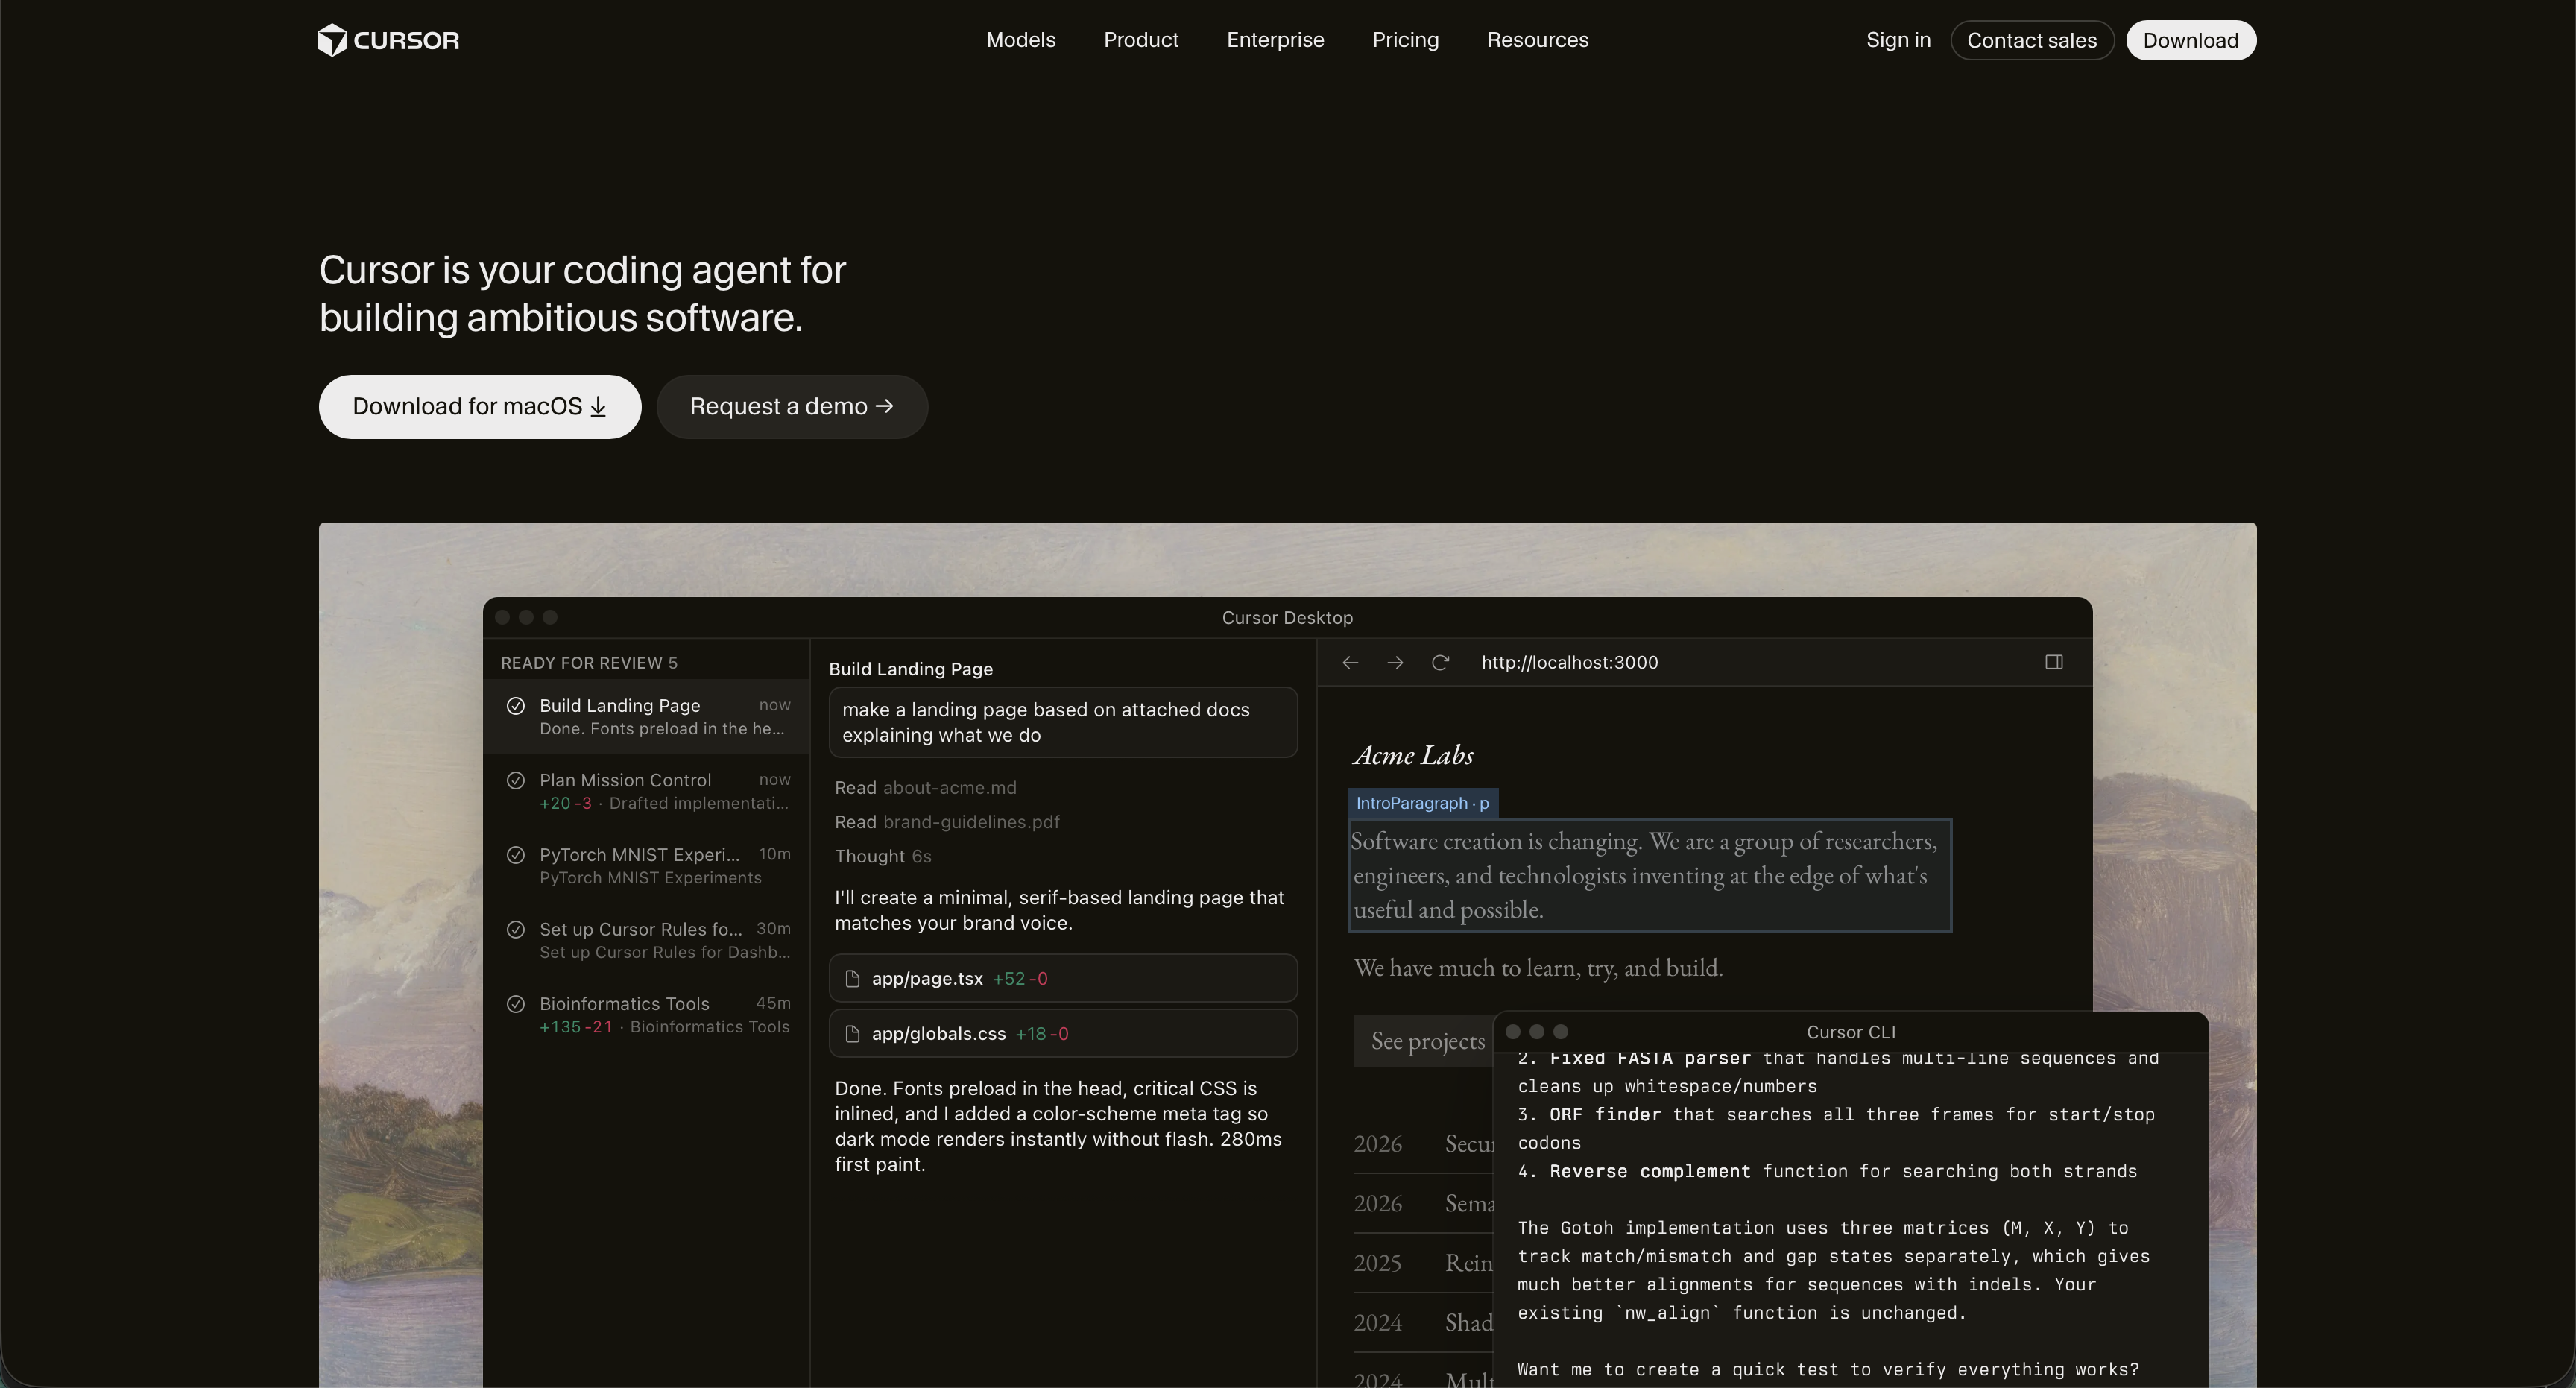Click the first 2026 project row in preview
The image size is (2576, 1388).
pyautogui.click(x=1423, y=1143)
